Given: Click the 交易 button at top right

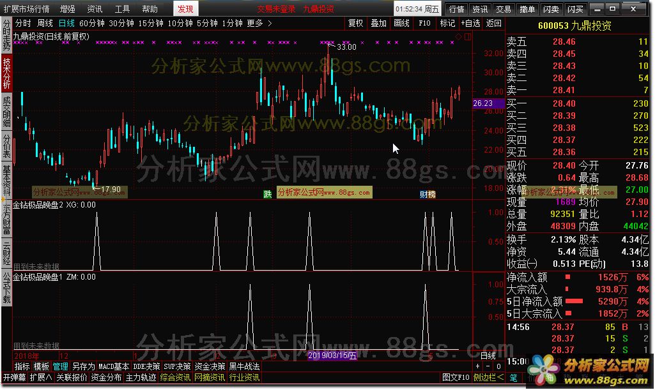Looking at the screenshot, I should click(504, 9).
